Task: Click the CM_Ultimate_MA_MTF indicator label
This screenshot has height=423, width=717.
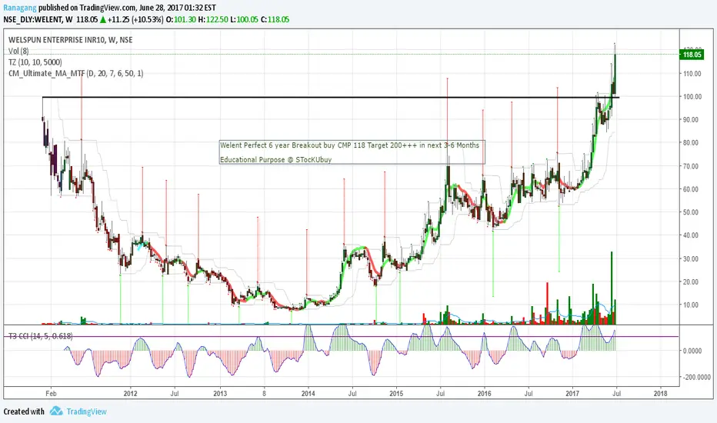Action: pos(76,73)
